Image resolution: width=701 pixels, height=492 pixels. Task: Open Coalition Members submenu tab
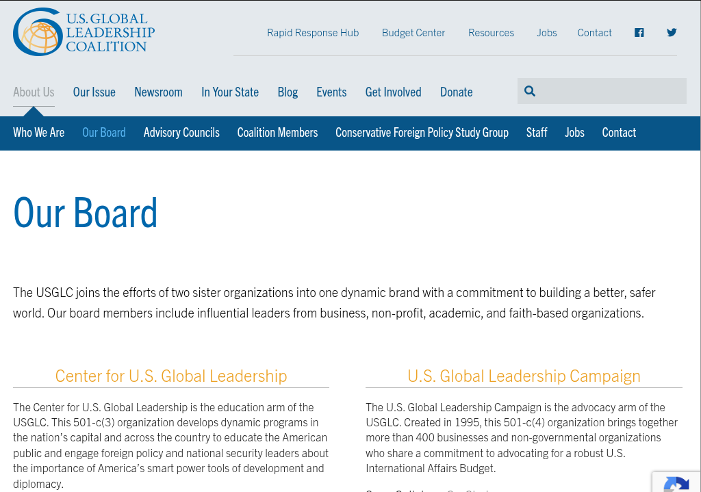coord(278,133)
